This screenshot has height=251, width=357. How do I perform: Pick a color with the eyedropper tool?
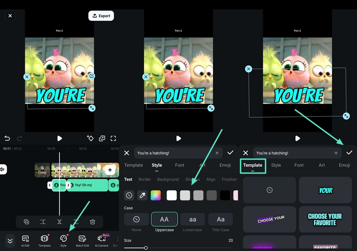click(142, 195)
